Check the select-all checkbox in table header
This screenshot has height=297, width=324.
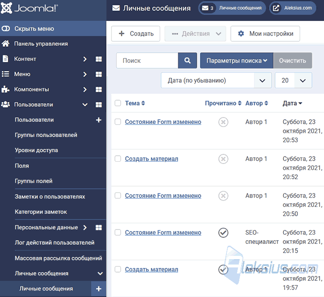pyautogui.click(x=118, y=103)
